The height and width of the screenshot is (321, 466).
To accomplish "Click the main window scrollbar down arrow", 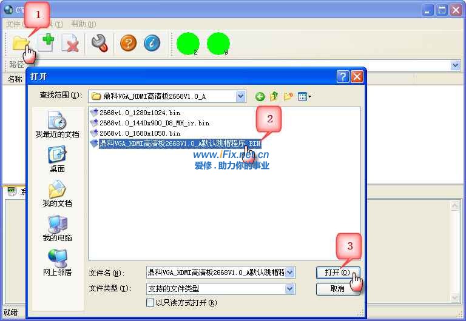I will (x=455, y=297).
